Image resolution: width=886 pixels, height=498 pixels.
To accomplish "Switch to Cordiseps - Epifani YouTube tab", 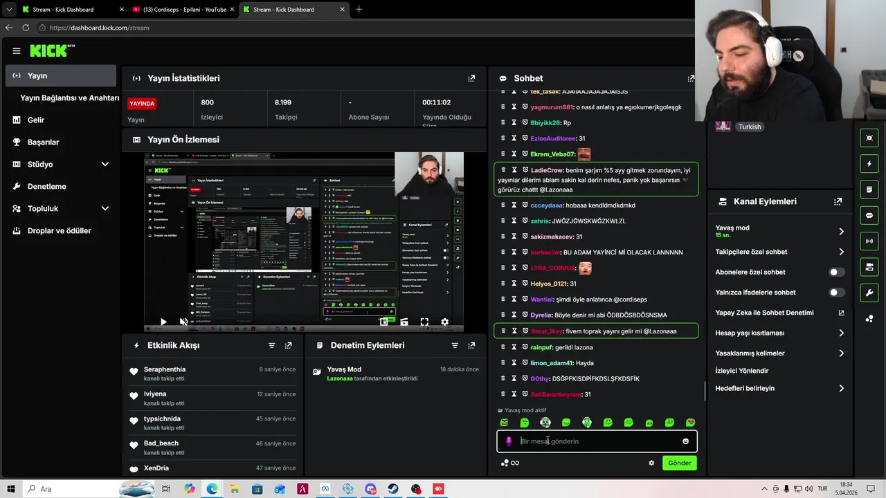I will point(183,10).
